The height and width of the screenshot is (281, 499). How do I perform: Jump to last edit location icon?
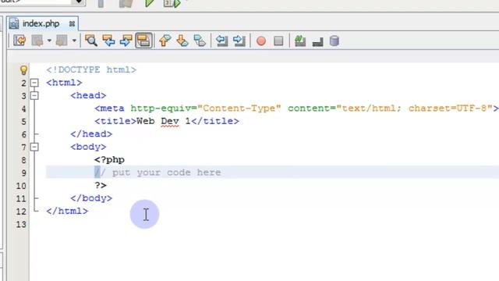click(x=19, y=41)
